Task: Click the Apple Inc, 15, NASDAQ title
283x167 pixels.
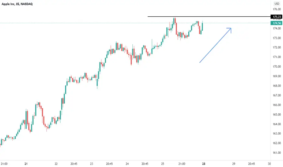Action: click(17, 4)
